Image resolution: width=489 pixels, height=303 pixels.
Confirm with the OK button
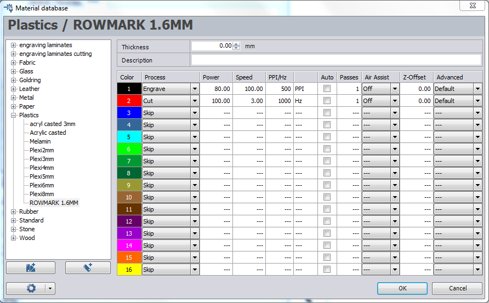click(x=402, y=288)
